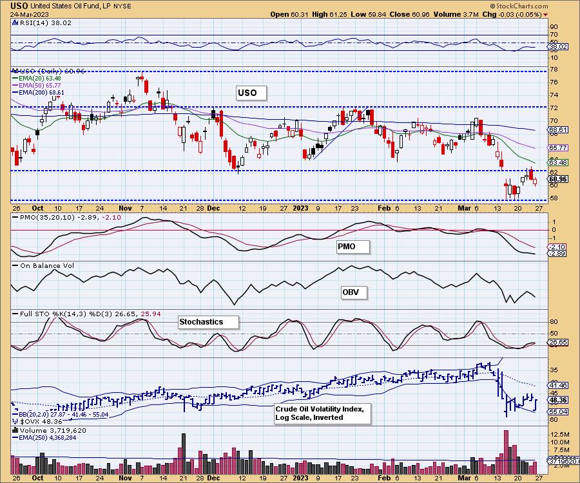Click the Open 60.31 value

click(x=289, y=14)
